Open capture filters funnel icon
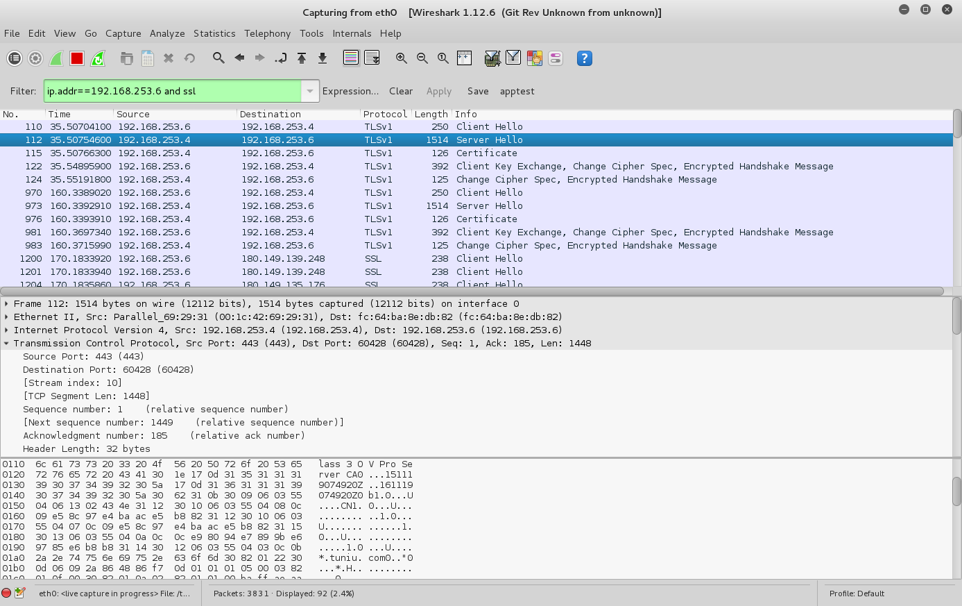The height and width of the screenshot is (606, 962). click(492, 58)
